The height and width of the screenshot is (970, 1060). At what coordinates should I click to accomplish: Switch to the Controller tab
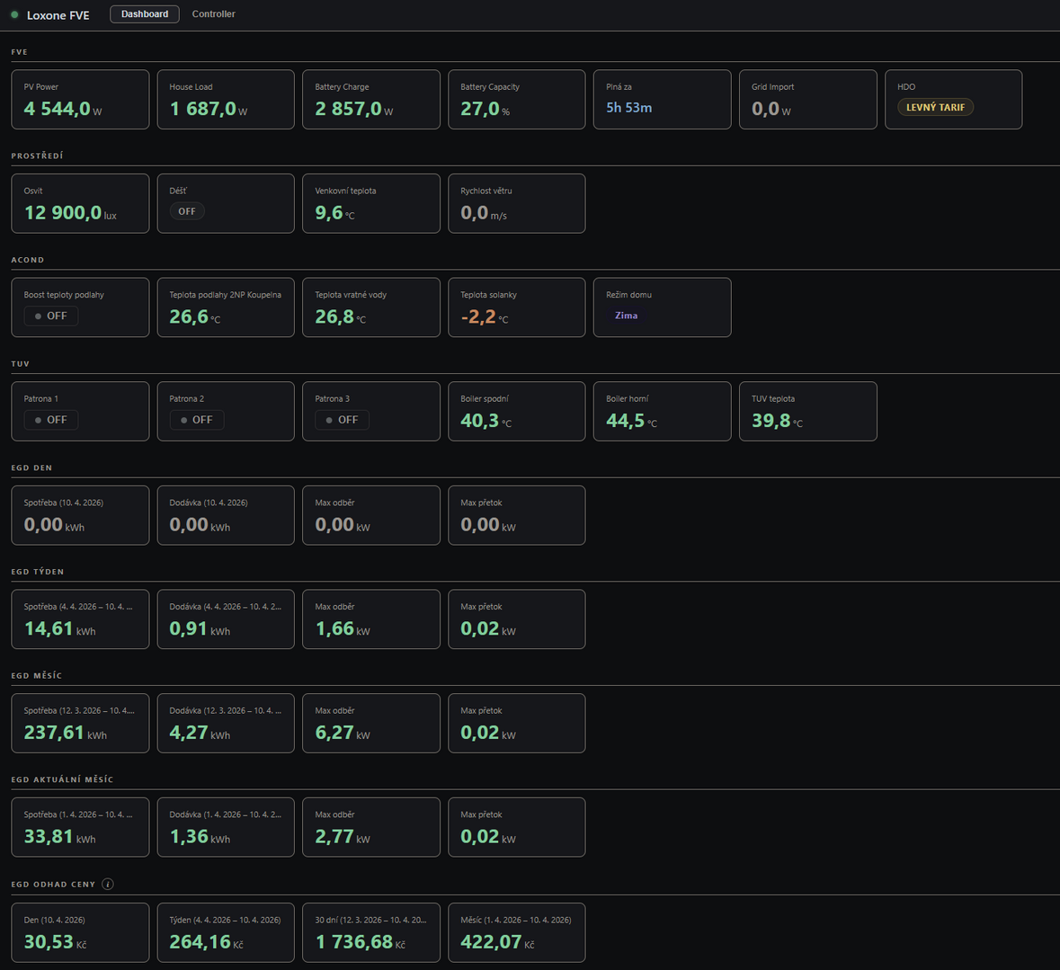pos(213,14)
